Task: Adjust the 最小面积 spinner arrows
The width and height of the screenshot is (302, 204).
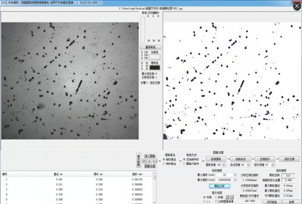Action: [x=236, y=175]
